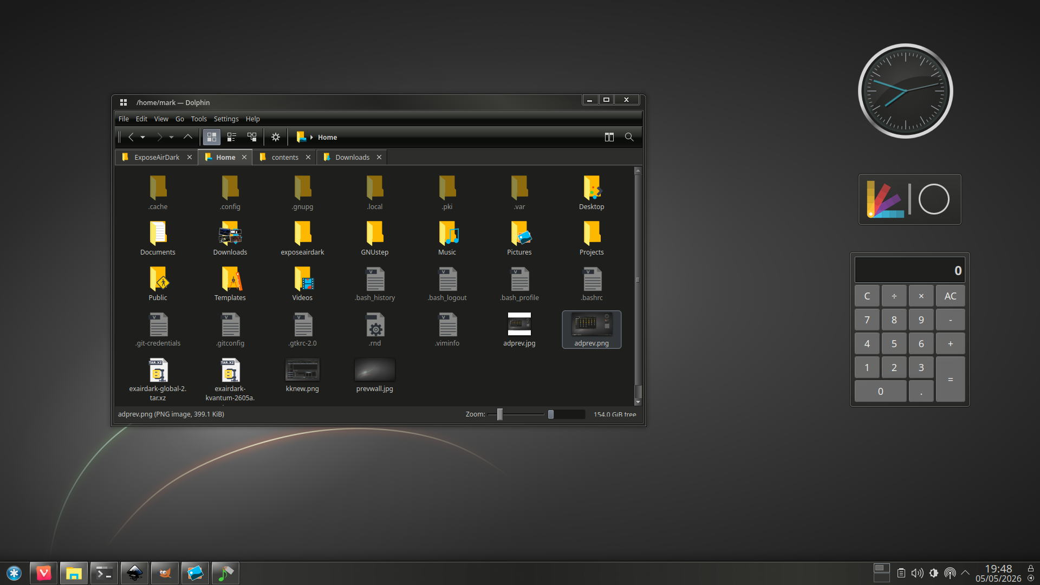Switch Dolphin to Icons view mode
The image size is (1040, 585).
(x=212, y=137)
